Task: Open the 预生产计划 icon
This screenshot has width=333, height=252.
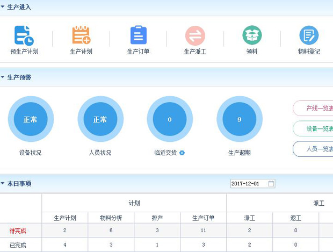Action: click(x=24, y=35)
